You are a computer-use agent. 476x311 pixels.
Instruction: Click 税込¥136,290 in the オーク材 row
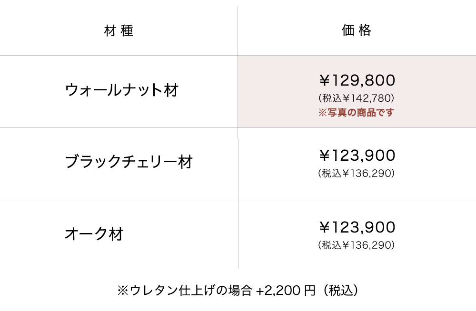pos(357,246)
